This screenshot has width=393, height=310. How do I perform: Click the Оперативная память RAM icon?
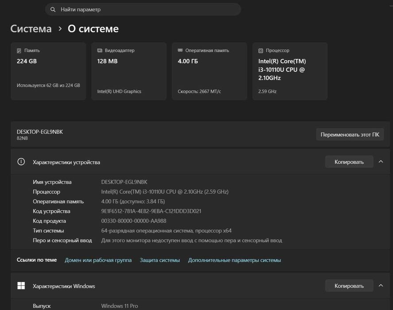[x=180, y=50]
